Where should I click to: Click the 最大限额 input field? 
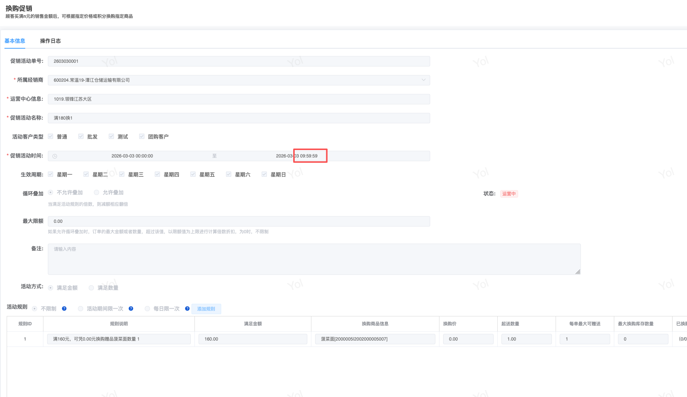(239, 221)
